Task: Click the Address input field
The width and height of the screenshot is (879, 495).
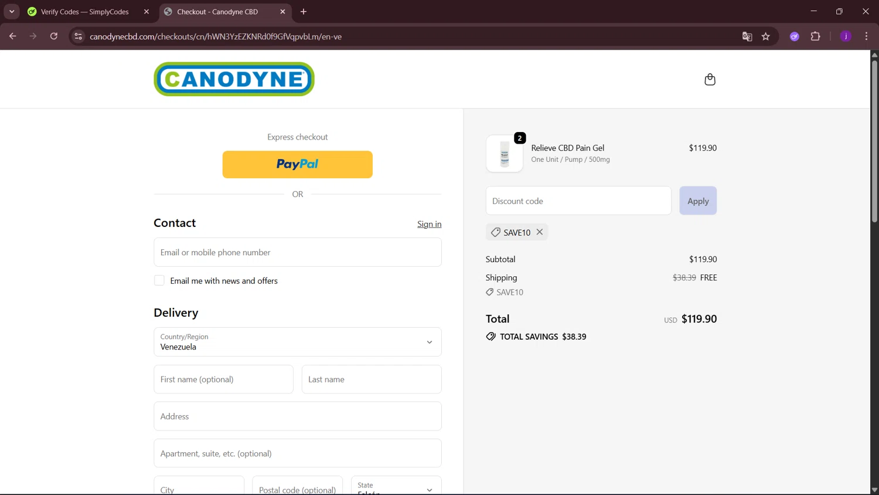Action: [298, 416]
